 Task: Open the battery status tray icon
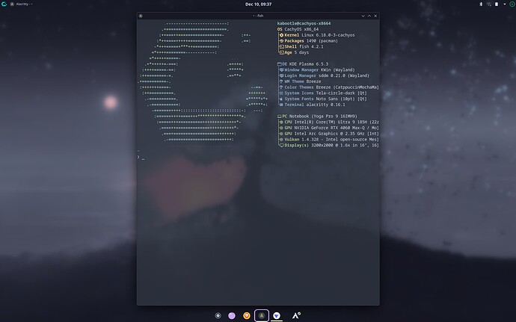497,4
